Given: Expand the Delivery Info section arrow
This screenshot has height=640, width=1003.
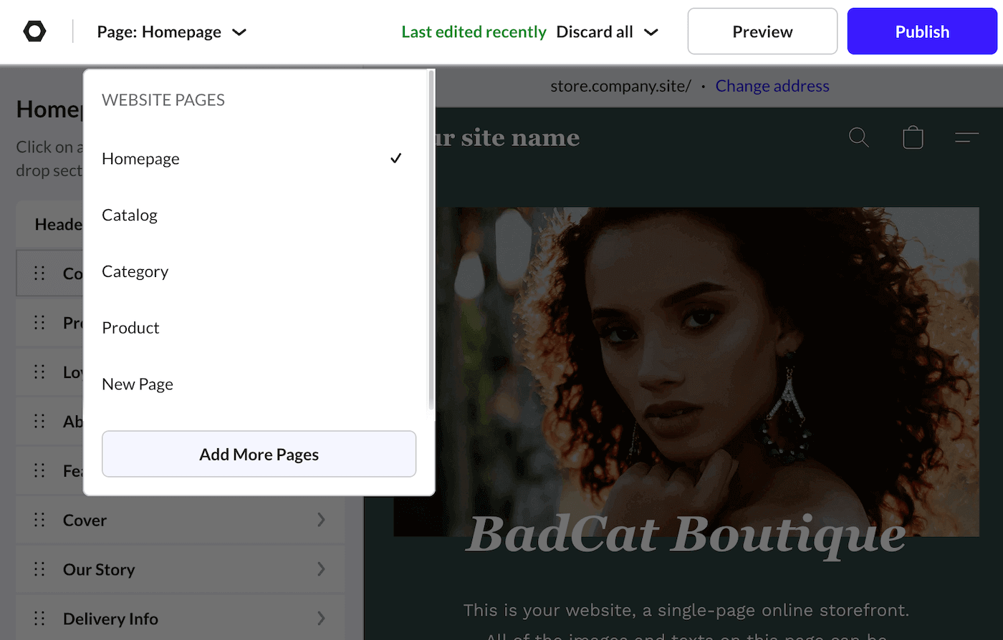Looking at the screenshot, I should (321, 618).
